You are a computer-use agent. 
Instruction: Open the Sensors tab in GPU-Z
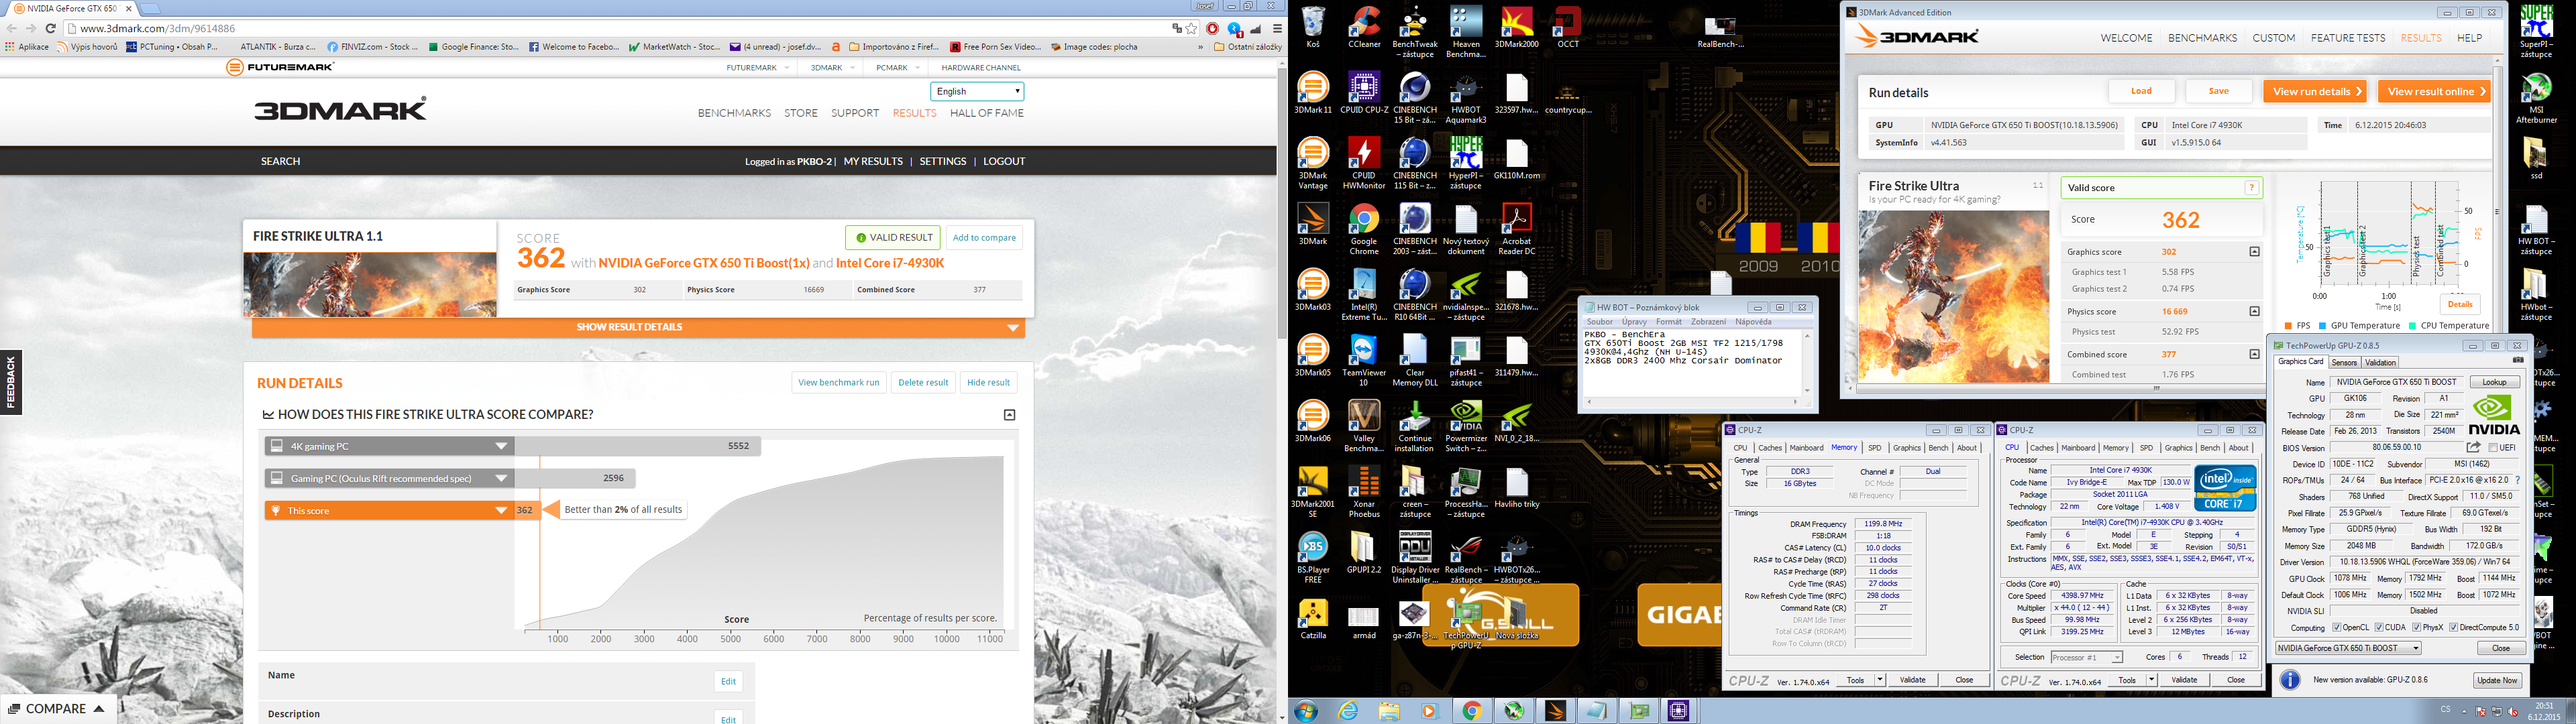(x=2344, y=362)
